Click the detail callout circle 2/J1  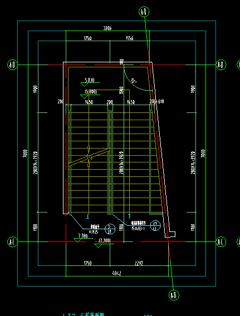click(x=110, y=229)
